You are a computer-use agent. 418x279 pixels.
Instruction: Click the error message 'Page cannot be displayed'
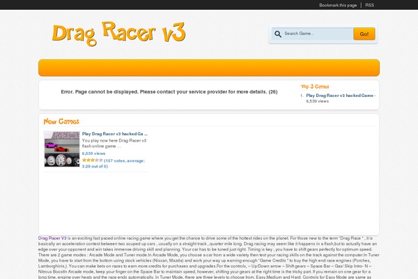[x=169, y=92]
